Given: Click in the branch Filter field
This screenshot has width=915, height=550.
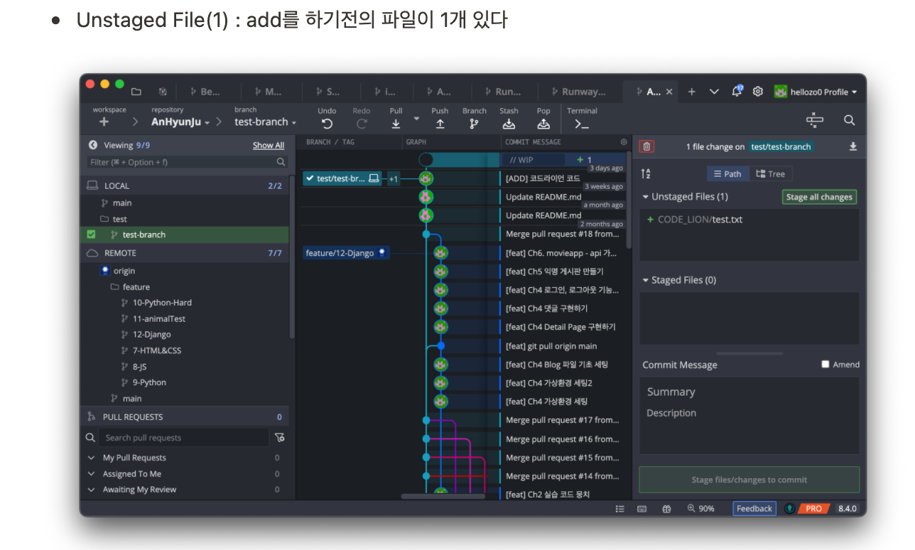Looking at the screenshot, I should tap(188, 162).
